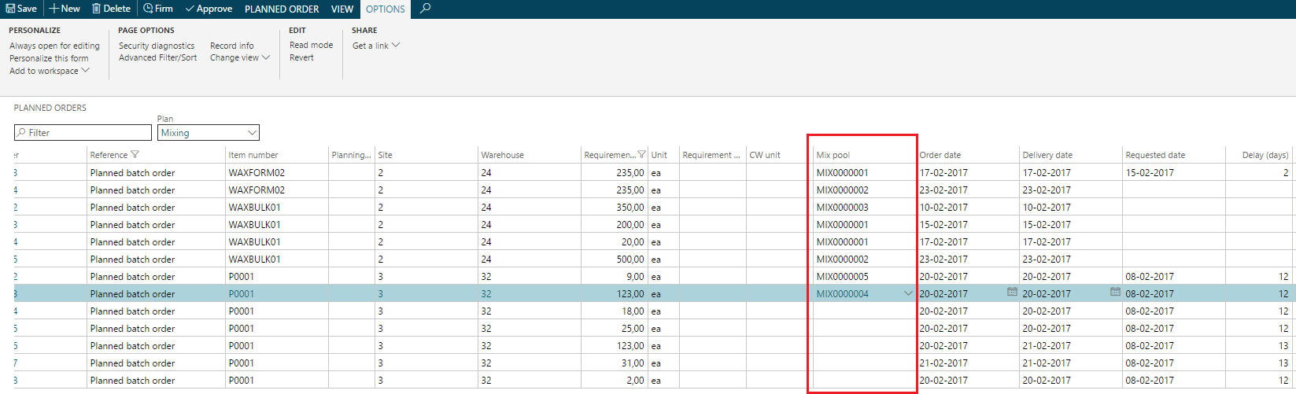
Task: Click the quantity cell 25,00
Action: click(633, 328)
